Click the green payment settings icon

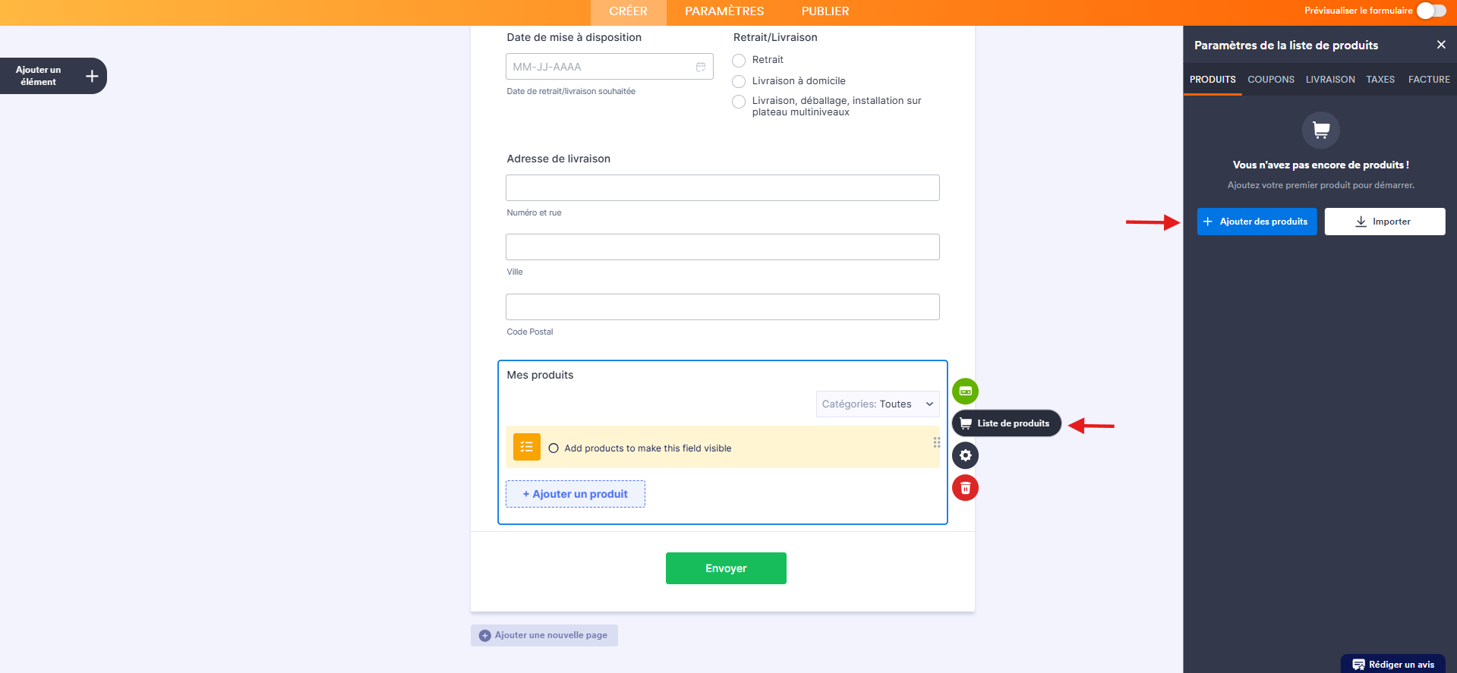(x=965, y=392)
